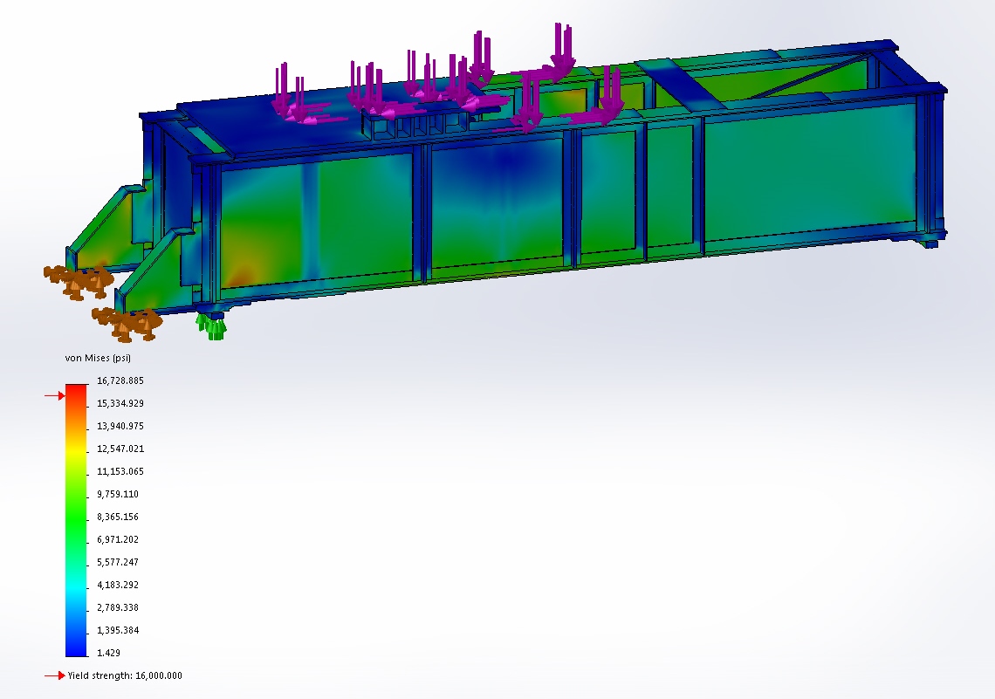Click legend value 2,789.338
Image resolution: width=995 pixels, height=699 pixels.
(x=118, y=607)
